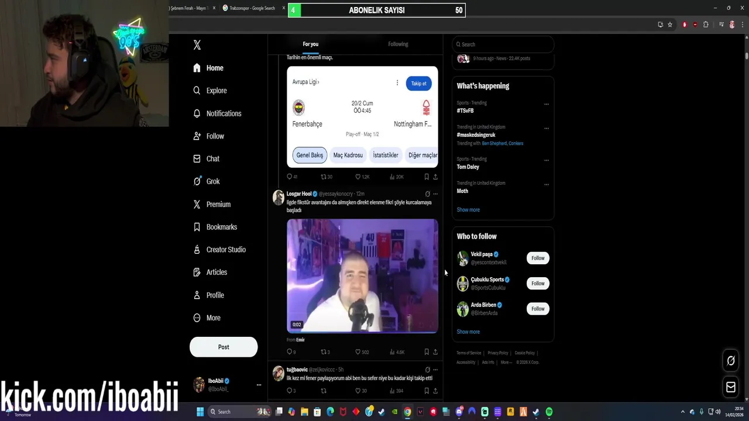Image resolution: width=749 pixels, height=421 pixels.
Task: Go to Notifications in the sidebar
Action: click(217, 113)
